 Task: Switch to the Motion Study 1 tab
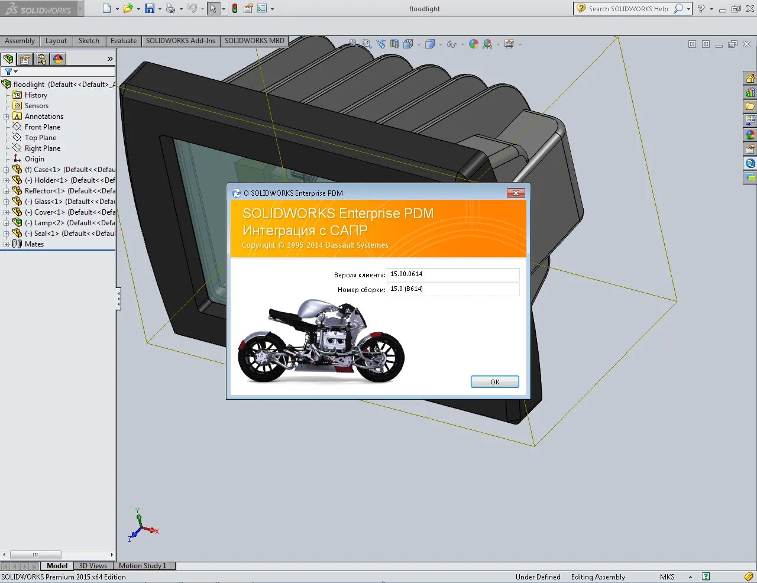pos(143,566)
